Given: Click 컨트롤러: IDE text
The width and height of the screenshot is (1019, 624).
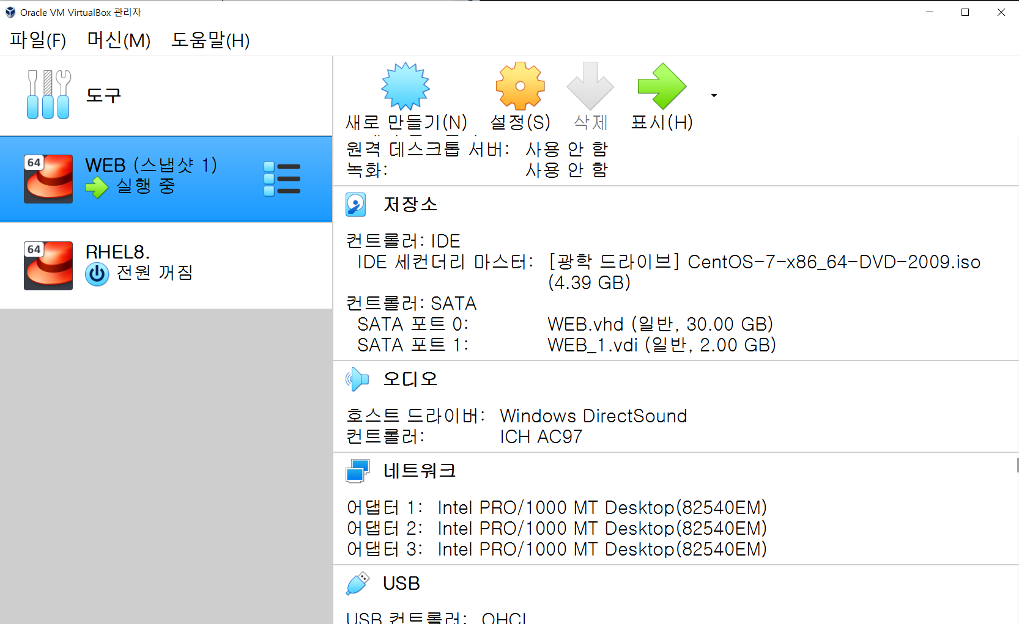Looking at the screenshot, I should [x=403, y=241].
